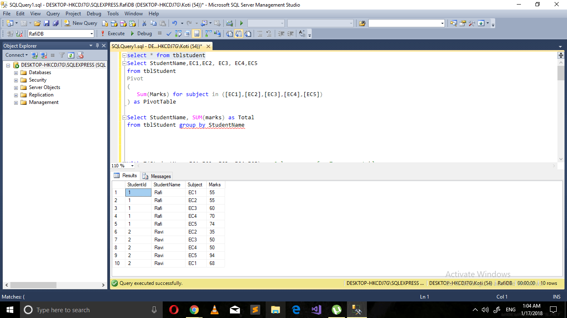567x318 pixels.
Task: Save the query using the floppy disk icon
Action: [47, 23]
